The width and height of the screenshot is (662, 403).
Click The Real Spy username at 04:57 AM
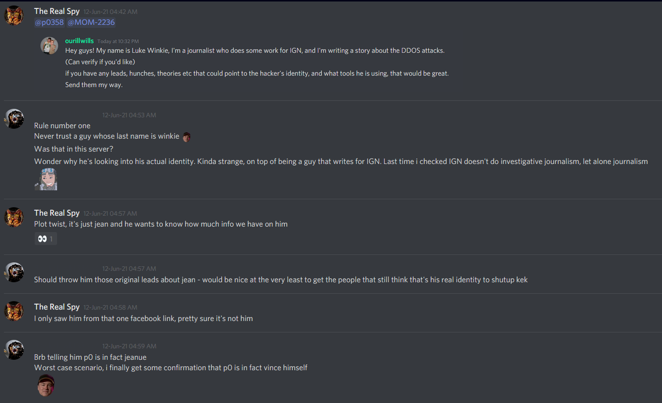[x=57, y=213]
